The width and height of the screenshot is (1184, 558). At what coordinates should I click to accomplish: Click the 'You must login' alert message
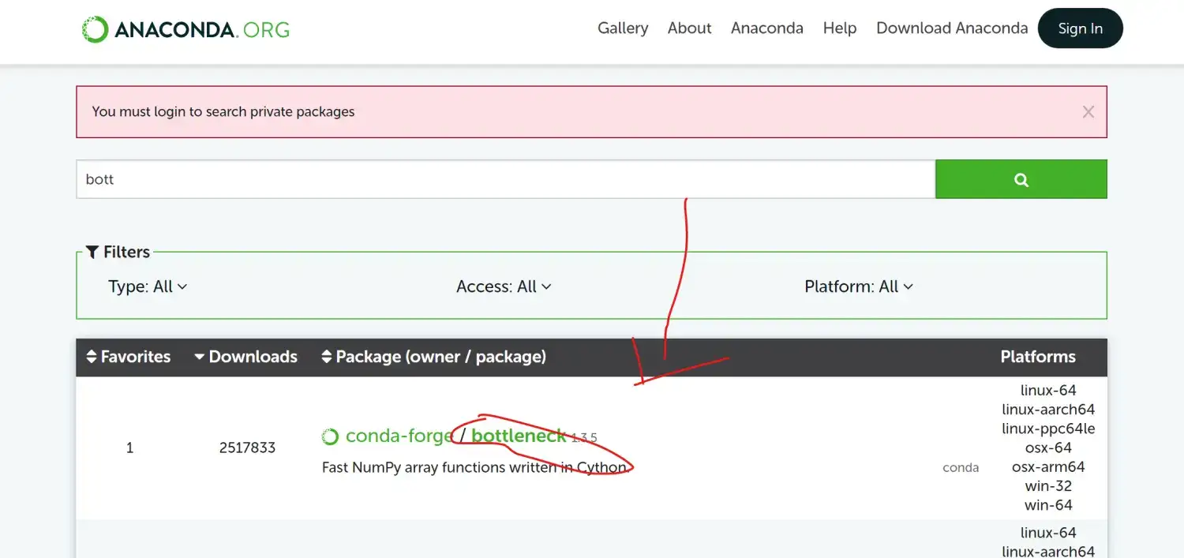[x=223, y=112]
